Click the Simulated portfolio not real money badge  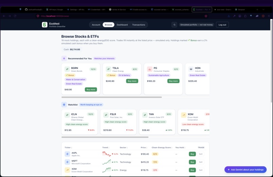pos(196,25)
